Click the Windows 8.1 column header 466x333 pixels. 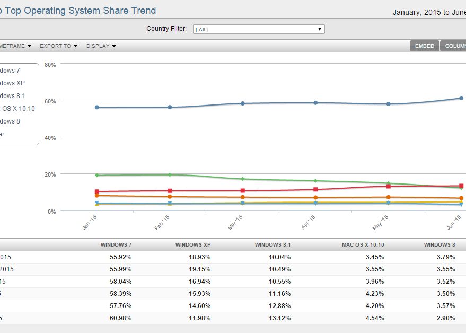[272, 245]
